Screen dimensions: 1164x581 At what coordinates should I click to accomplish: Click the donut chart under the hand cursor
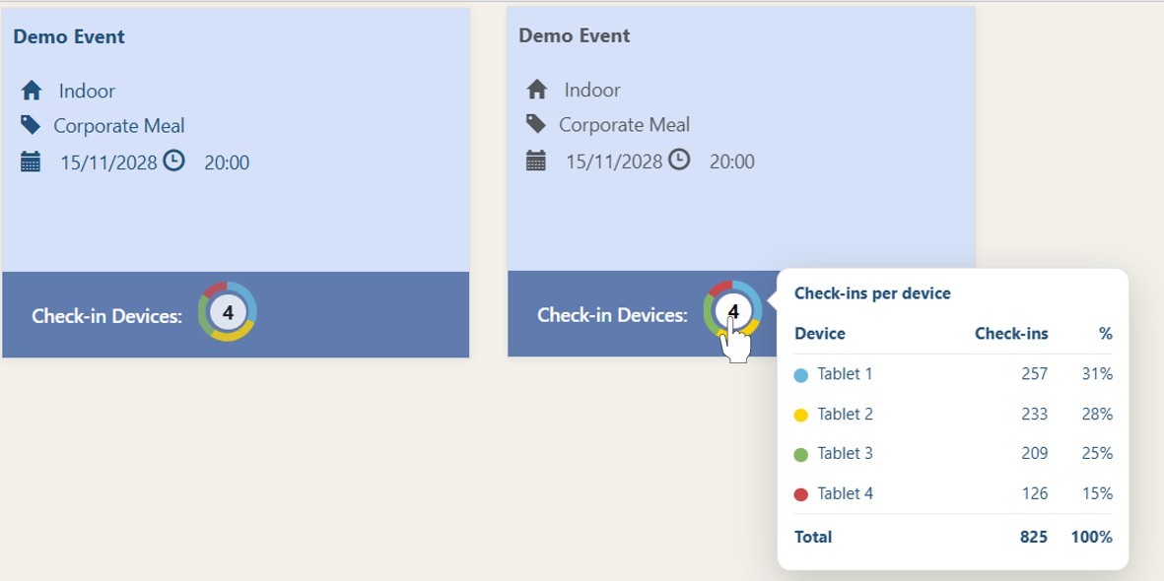pyautogui.click(x=732, y=311)
